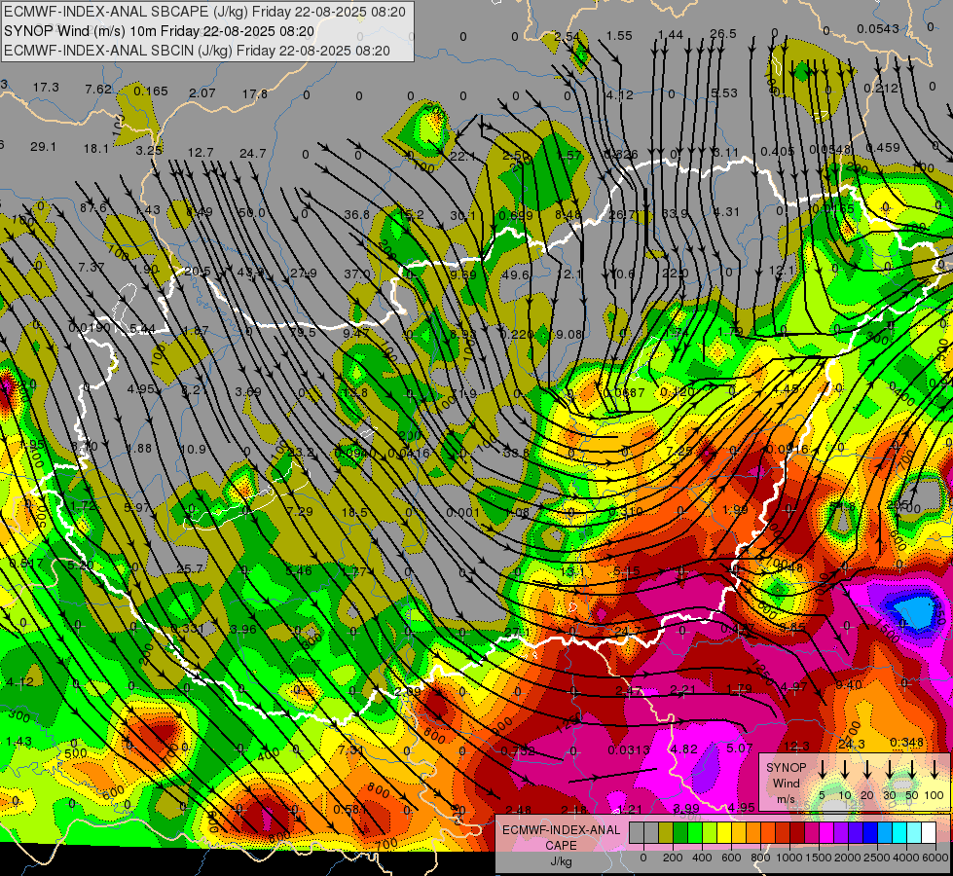Click the 10.9 value on the map
This screenshot has width=953, height=876.
194,450
